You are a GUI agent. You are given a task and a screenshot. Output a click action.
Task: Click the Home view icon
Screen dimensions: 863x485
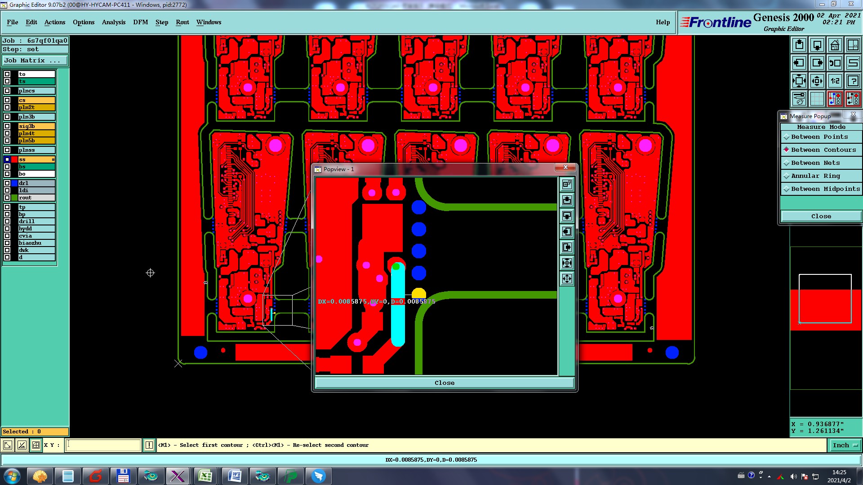pos(835,45)
